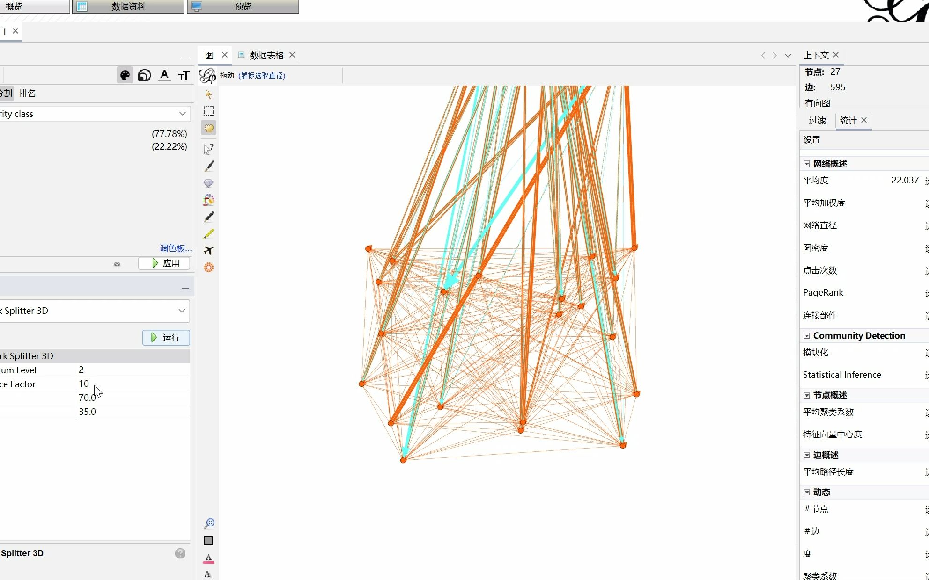This screenshot has width=929, height=580.
Task: Choose the painter brush tool
Action: 208,167
